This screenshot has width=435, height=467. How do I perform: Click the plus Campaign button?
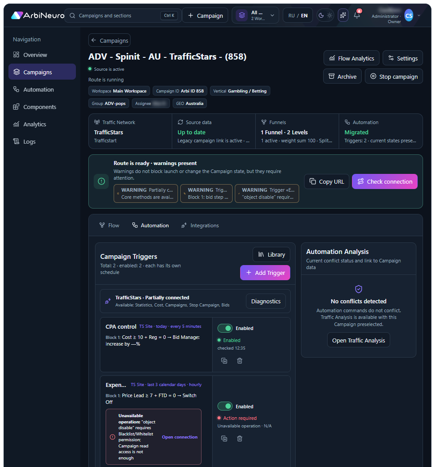[205, 16]
